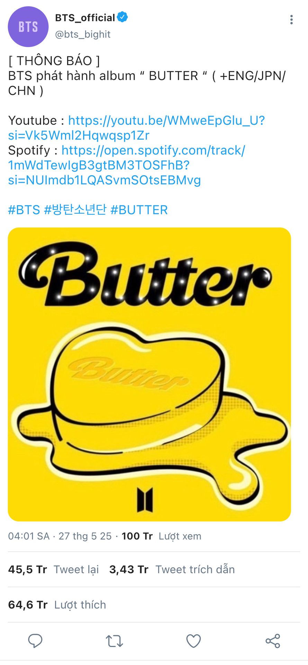Viewport: 308px width, 665px height.
Task: View the 3,43 Tr Tweet trích dẫn list
Action: pos(172,569)
